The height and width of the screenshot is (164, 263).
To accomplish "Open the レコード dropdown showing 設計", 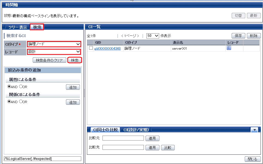I will pos(54,52).
